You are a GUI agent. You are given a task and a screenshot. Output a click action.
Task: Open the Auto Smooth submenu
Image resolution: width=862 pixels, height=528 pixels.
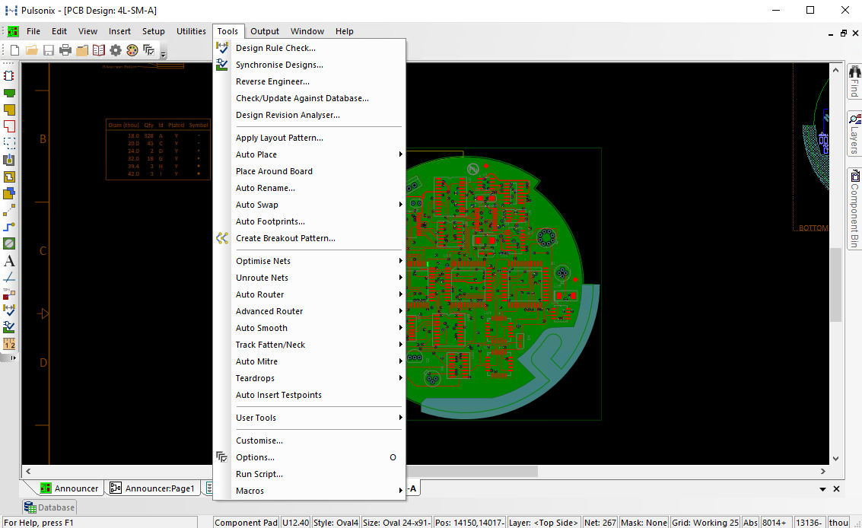pyautogui.click(x=318, y=328)
